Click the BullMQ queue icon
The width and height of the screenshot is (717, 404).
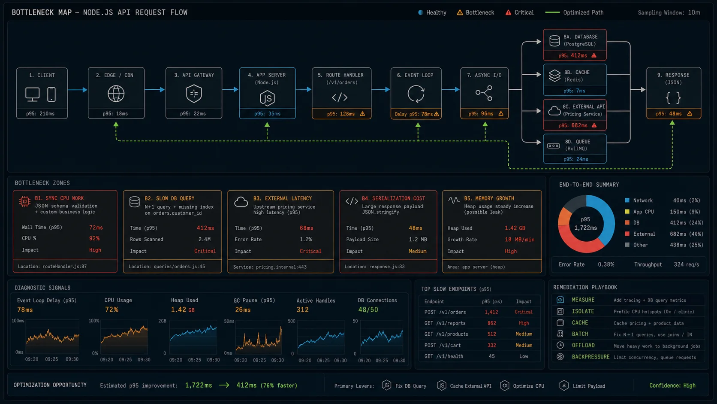(x=553, y=146)
